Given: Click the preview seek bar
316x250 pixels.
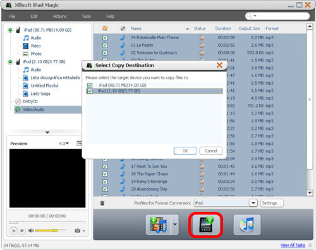Looking at the screenshot, I should click(47, 222).
